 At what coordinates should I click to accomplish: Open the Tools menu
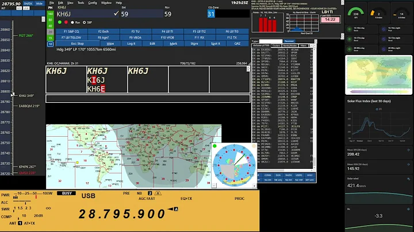coord(81,3)
